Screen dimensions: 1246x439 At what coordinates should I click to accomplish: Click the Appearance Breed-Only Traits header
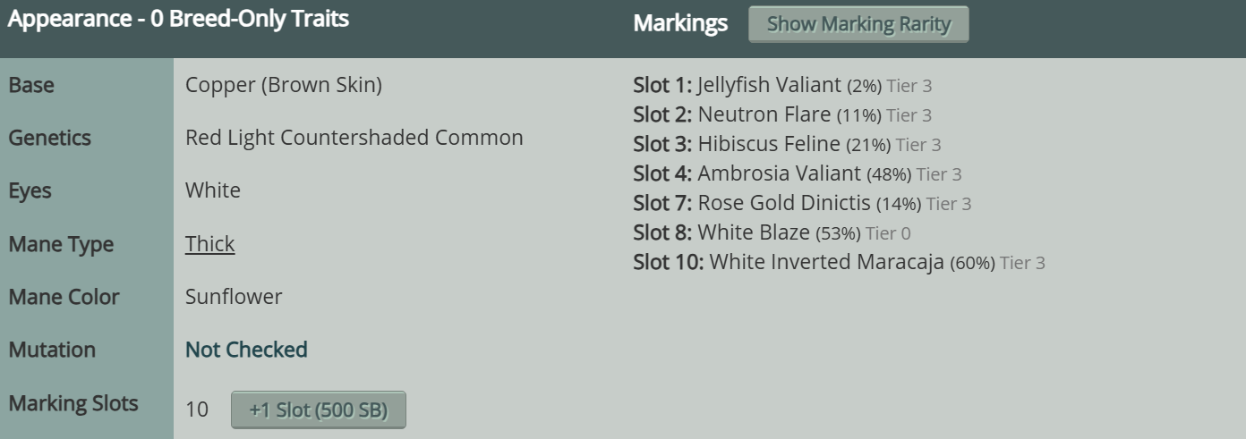coord(178,19)
